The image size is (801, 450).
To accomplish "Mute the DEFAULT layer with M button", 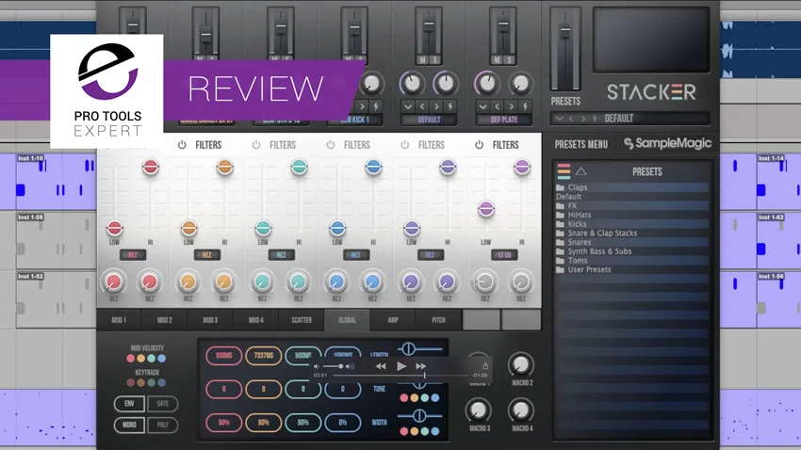I will pos(422,60).
